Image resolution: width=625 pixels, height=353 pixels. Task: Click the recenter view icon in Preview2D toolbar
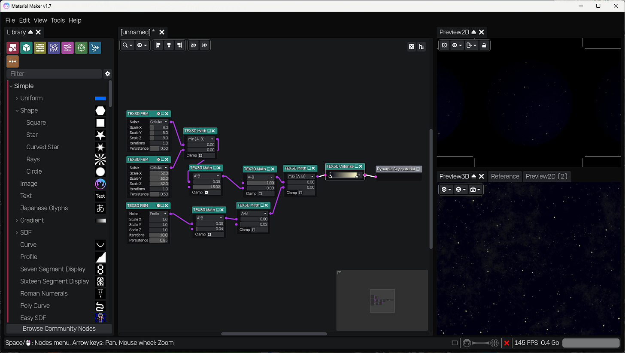[444, 45]
